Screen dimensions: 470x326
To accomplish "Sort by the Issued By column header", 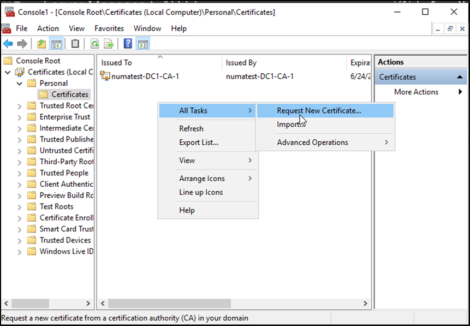I will [241, 63].
